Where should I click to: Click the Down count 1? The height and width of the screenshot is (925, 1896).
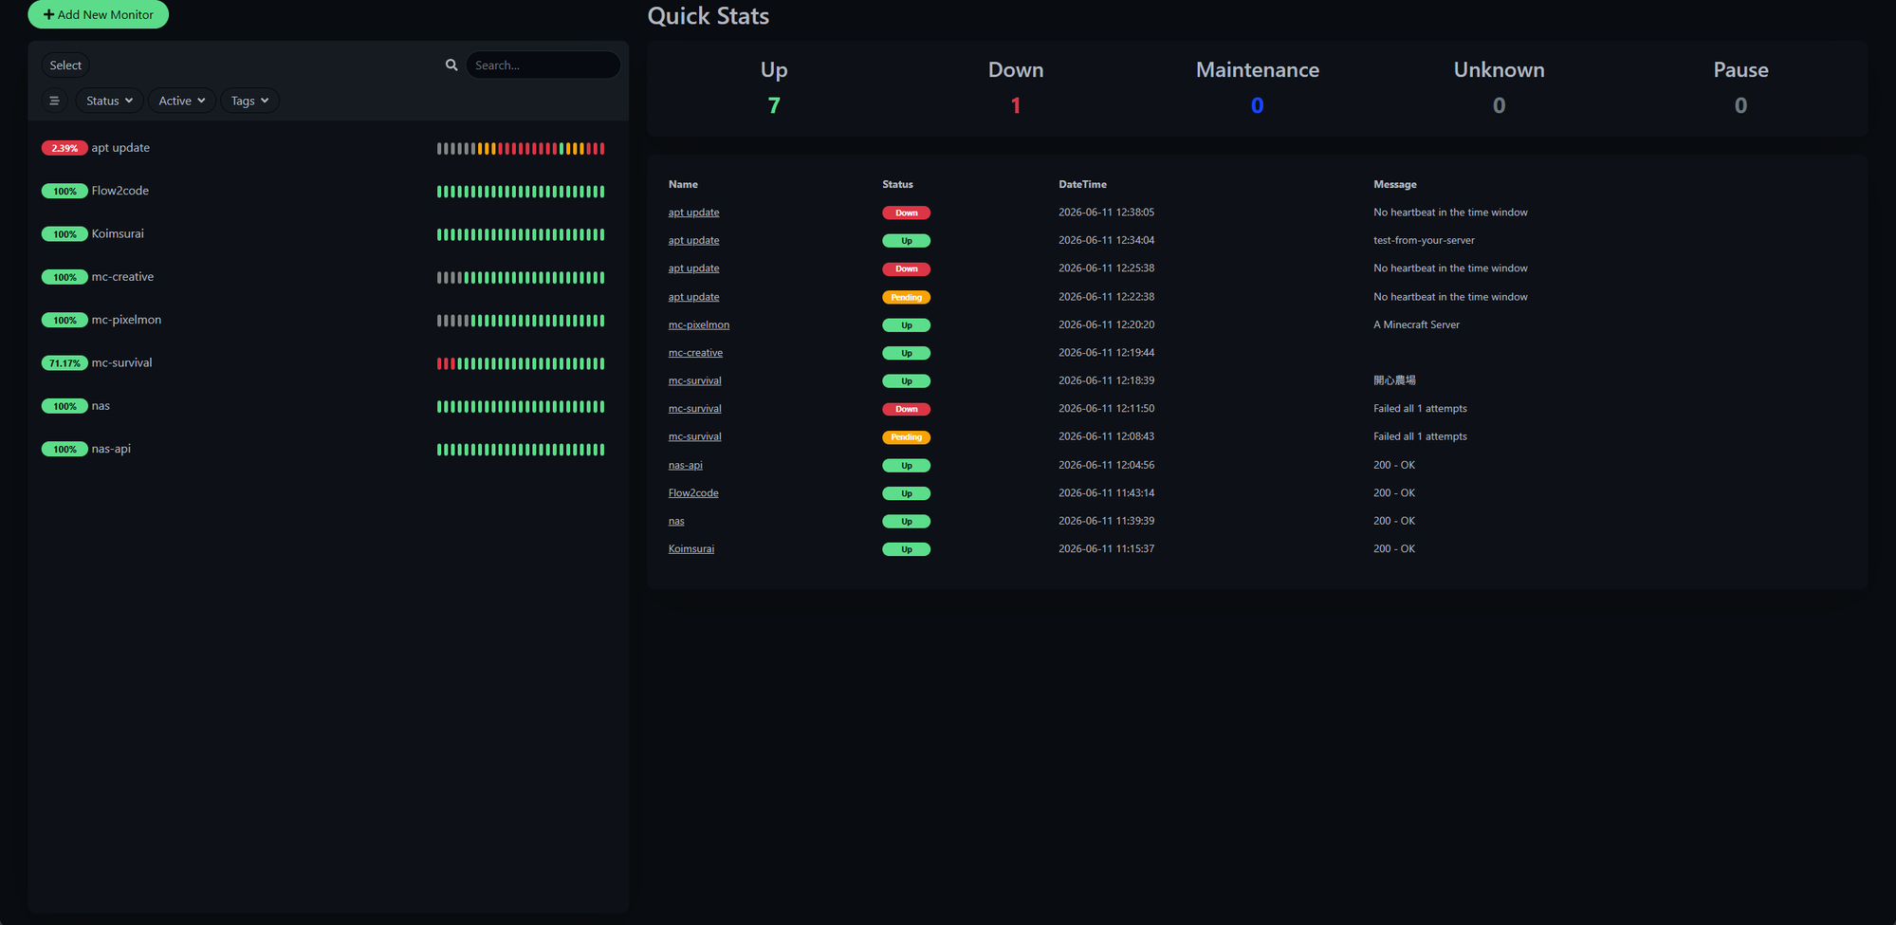tap(1016, 105)
